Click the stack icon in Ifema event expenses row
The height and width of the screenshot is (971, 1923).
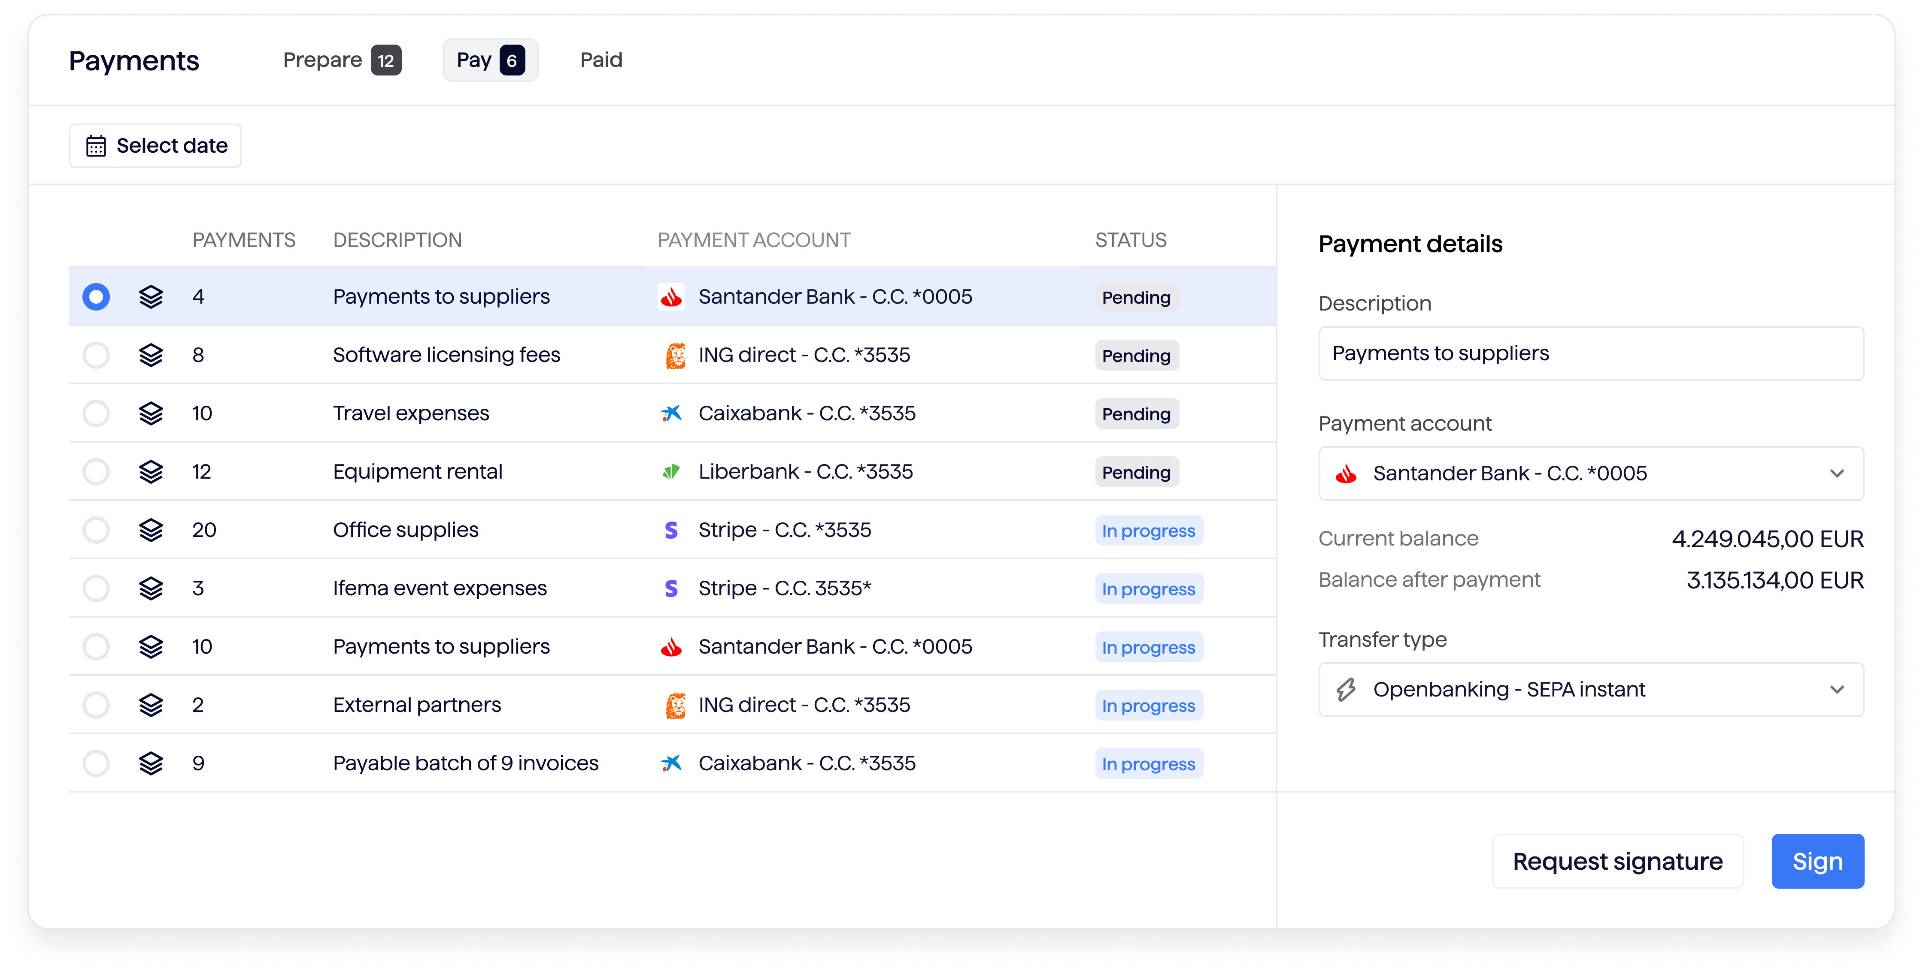coord(151,588)
